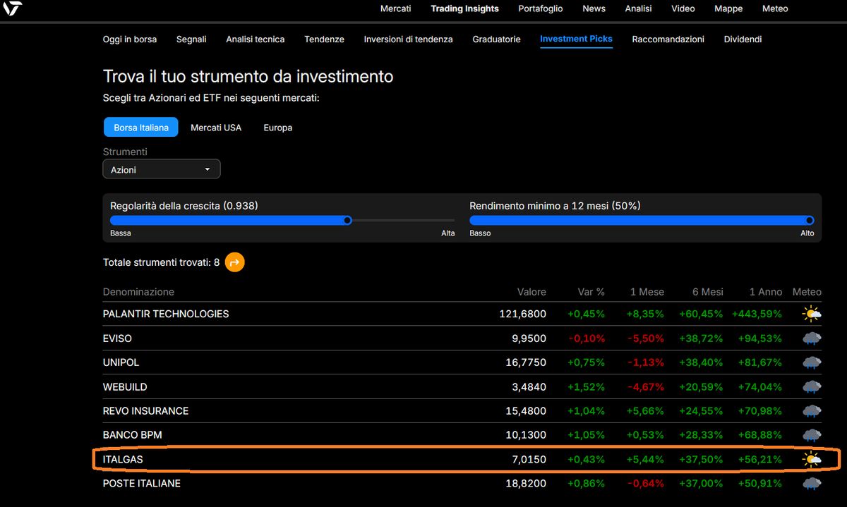Open the UNIPOL stock link

click(x=121, y=362)
